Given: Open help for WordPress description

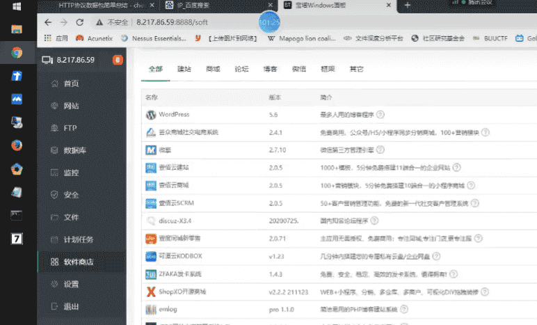Looking at the screenshot, I should (380, 115).
